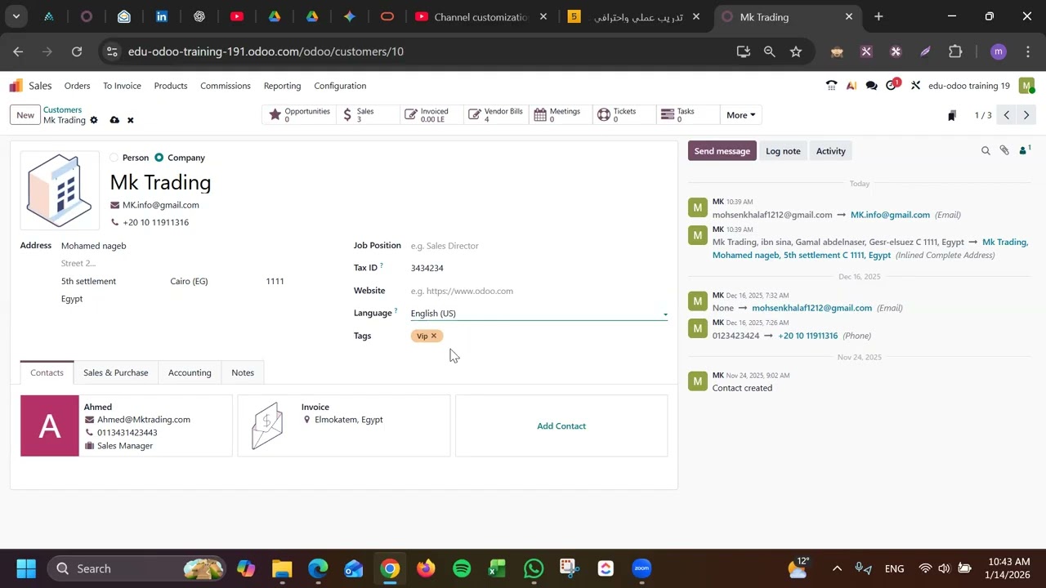1046x588 pixels.
Task: Open WhatsApp from the taskbar
Action: [534, 568]
